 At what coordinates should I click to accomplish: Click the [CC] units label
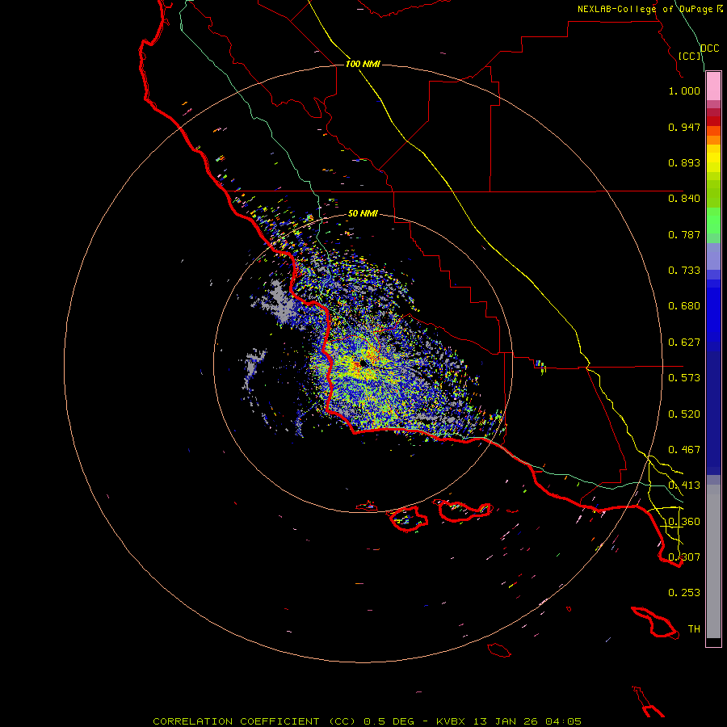click(x=690, y=56)
